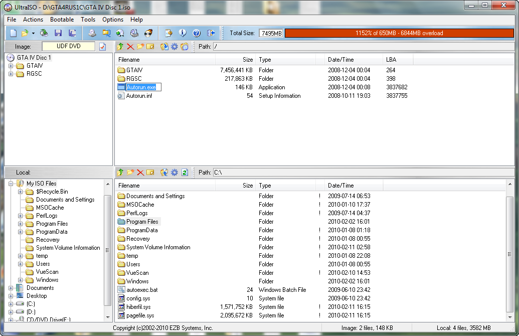
Task: Go up one level in local pane
Action: coord(120,173)
